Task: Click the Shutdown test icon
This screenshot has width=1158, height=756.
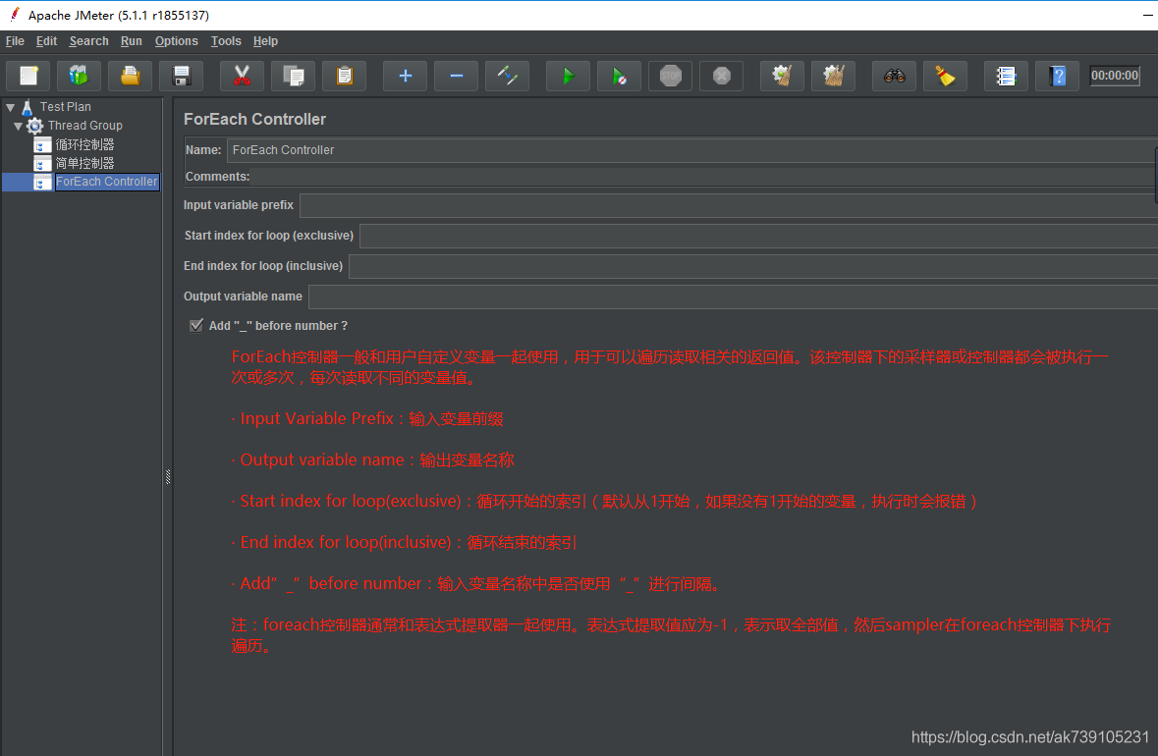Action: [722, 76]
